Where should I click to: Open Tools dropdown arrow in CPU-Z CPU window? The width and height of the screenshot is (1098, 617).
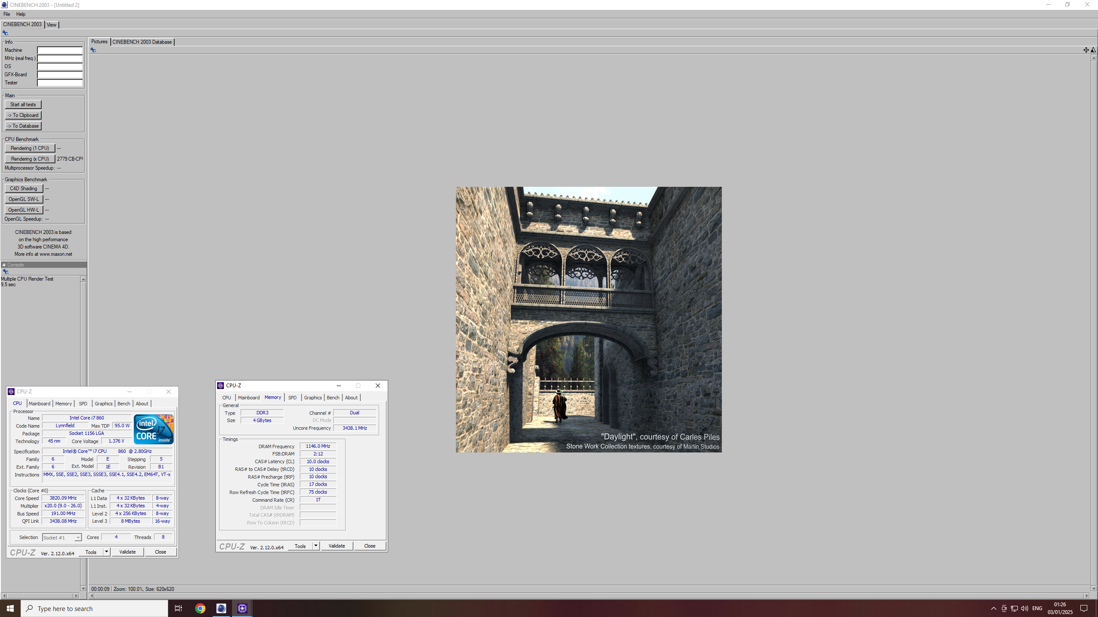[x=107, y=552]
